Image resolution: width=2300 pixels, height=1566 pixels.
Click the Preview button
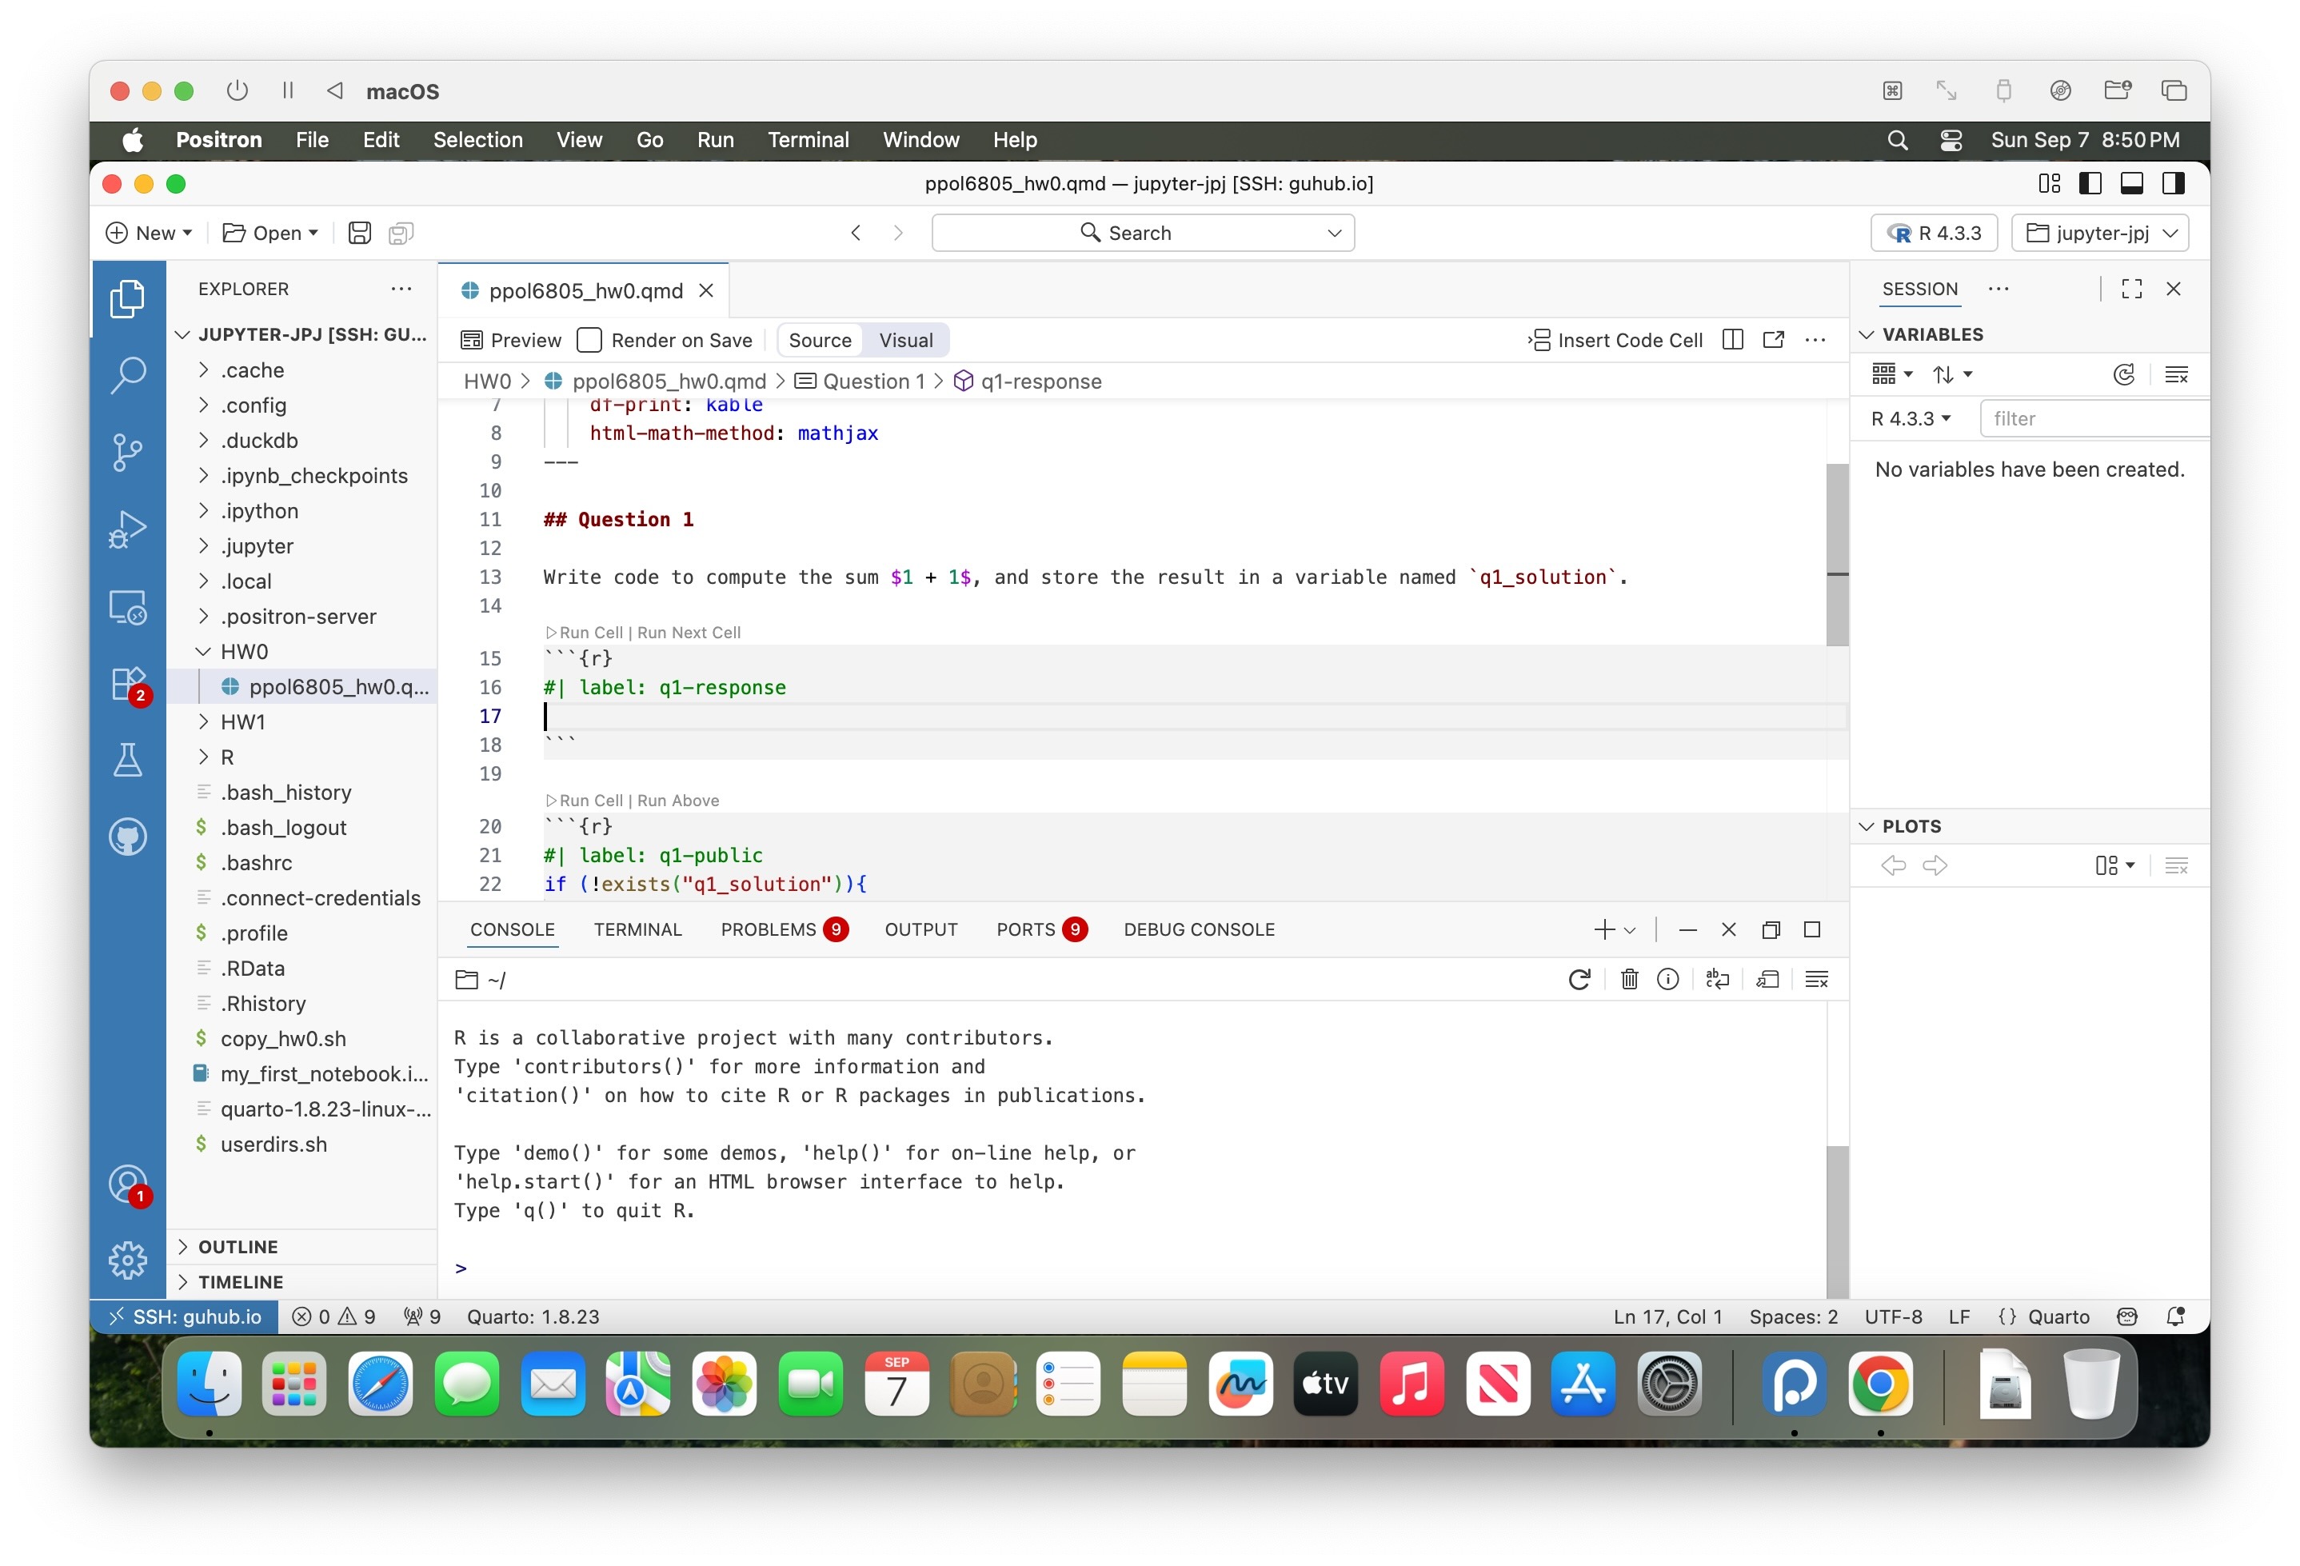pyautogui.click(x=511, y=341)
